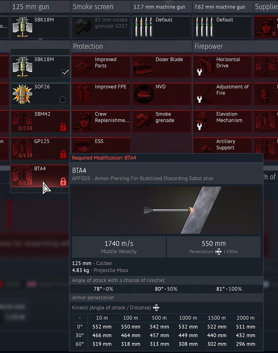Click the "449 mm" value at 1000 m
Screen dimensions: 278x353
188,335
